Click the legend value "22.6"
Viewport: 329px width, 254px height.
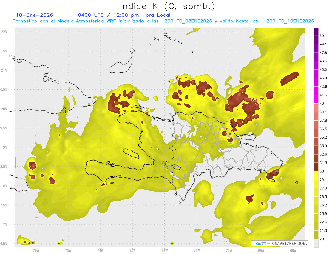tap(323, 222)
